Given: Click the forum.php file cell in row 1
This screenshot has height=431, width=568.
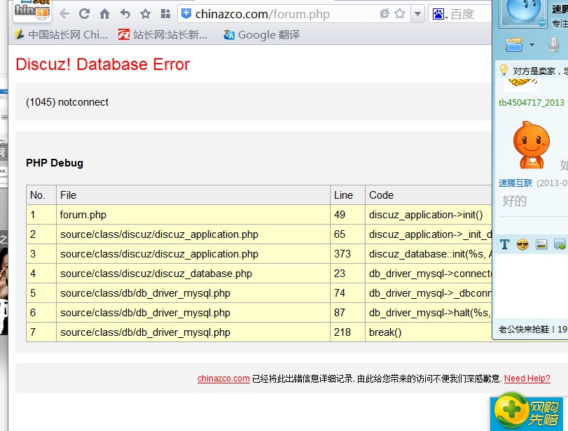Looking at the screenshot, I should 193,215.
